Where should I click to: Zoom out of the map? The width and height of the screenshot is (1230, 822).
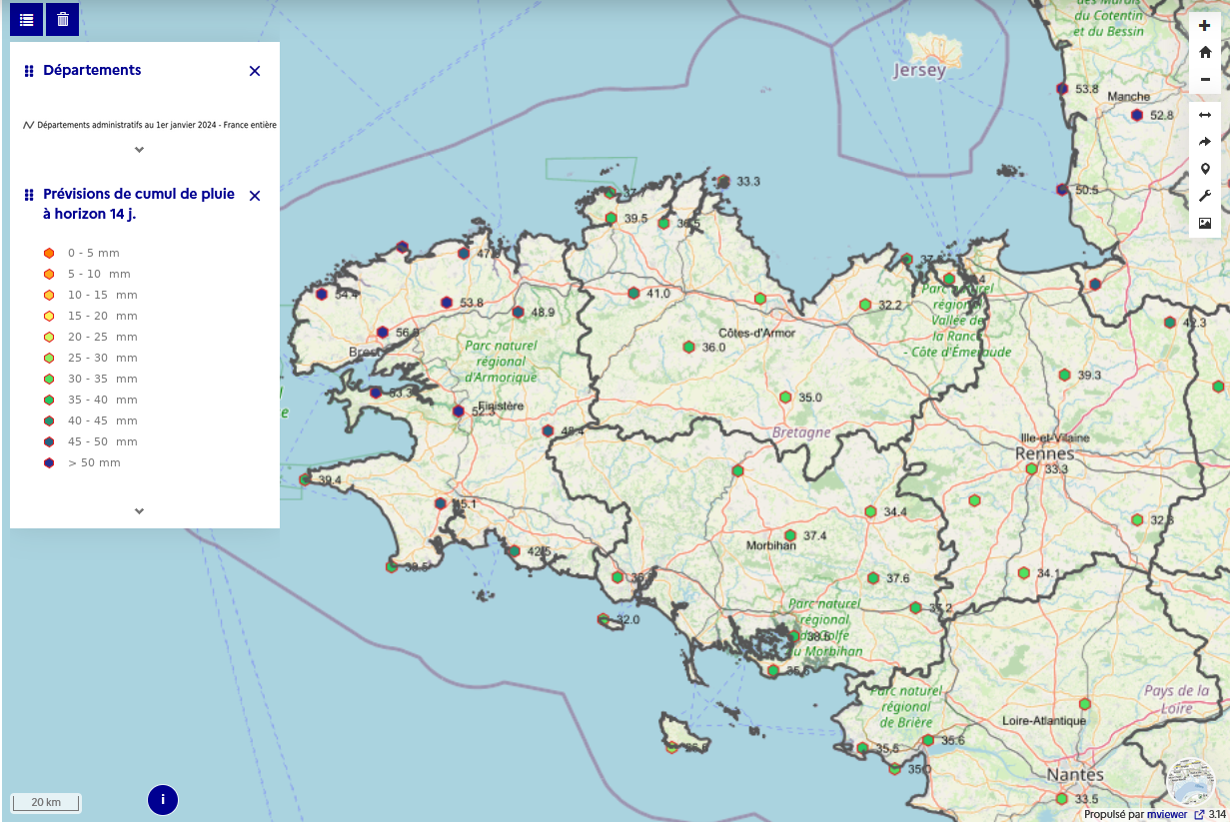[1204, 79]
